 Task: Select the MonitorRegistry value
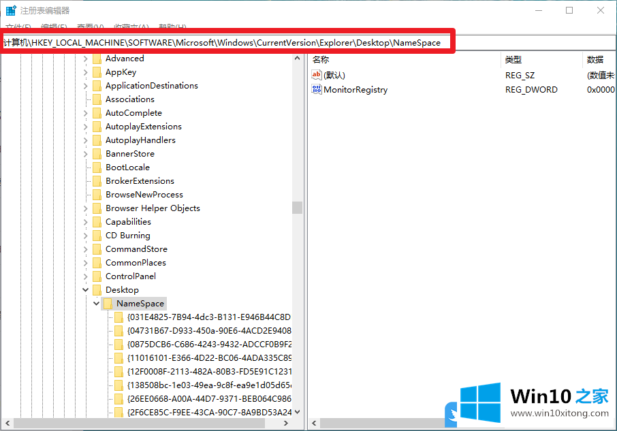pyautogui.click(x=355, y=90)
